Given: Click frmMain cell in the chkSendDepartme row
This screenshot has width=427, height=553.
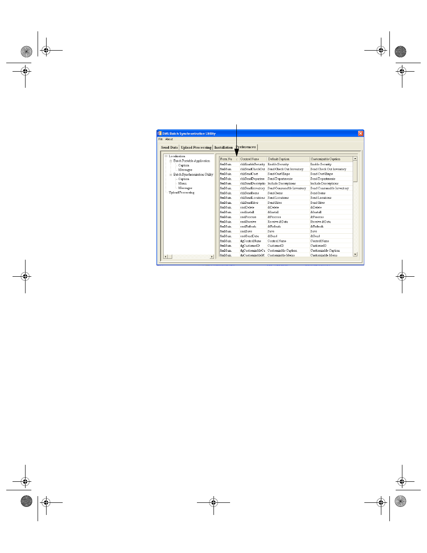Looking at the screenshot, I should [x=229, y=179].
